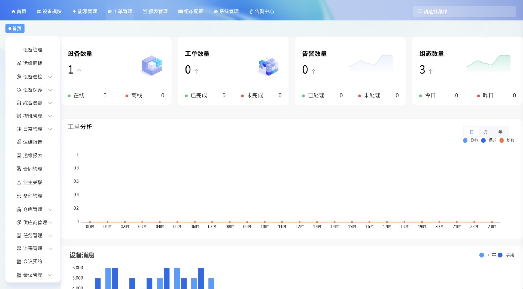Click the 运维面板 chart icon in sidebar

pyautogui.click(x=19, y=63)
